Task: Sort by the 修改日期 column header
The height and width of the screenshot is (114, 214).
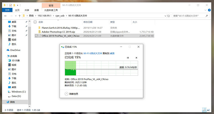Action: 88,22
